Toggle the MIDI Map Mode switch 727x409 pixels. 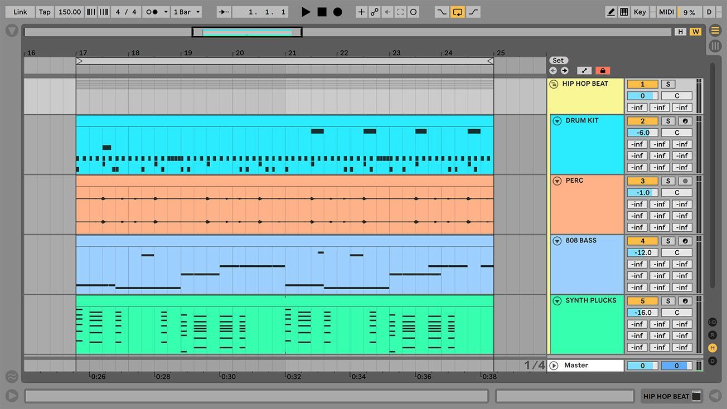(x=666, y=12)
